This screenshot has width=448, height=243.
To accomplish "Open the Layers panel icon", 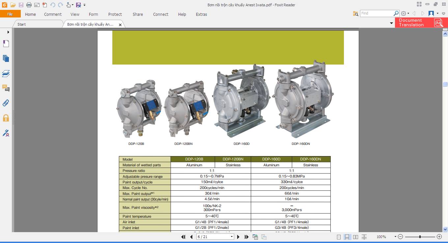I will pos(6,73).
